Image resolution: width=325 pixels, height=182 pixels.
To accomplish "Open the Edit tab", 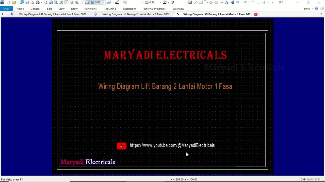I will click(49, 9).
